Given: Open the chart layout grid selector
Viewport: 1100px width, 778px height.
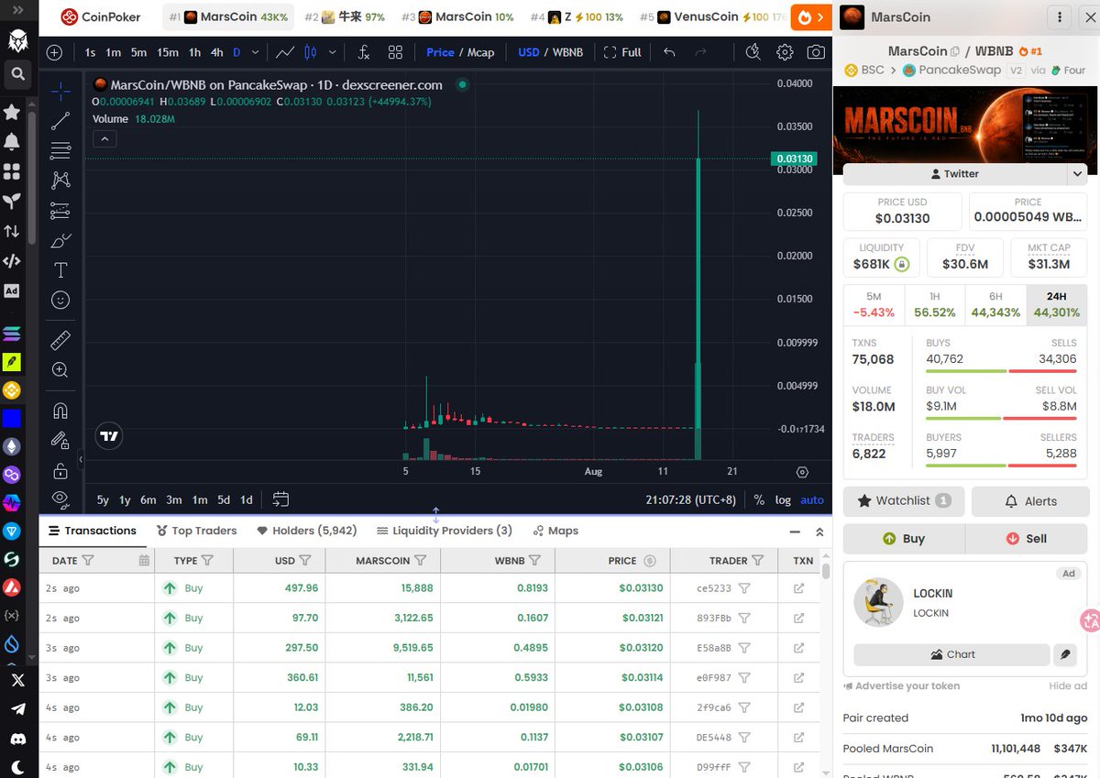Looking at the screenshot, I should 395,52.
